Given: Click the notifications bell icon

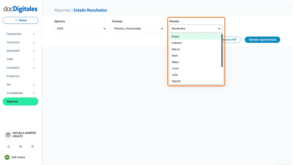Looking at the screenshot, I should coord(8,147).
